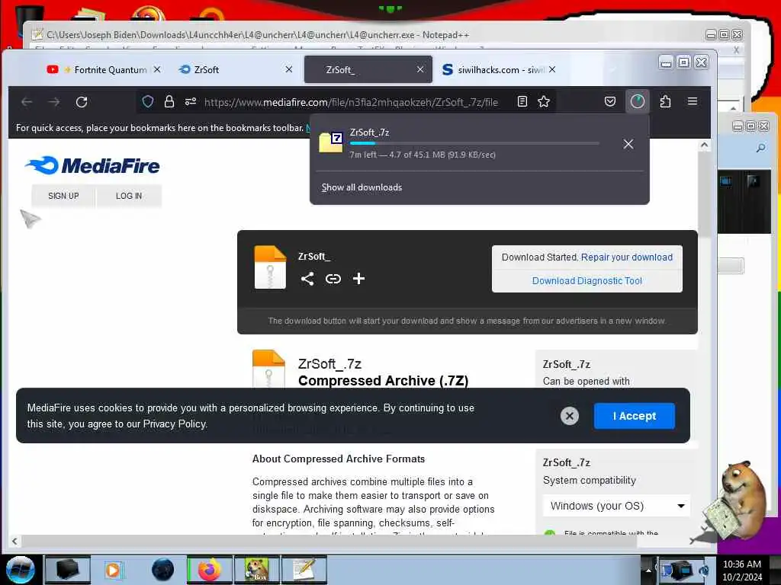Click the 'System compatibility' label
The height and width of the screenshot is (585, 781).
click(590, 481)
